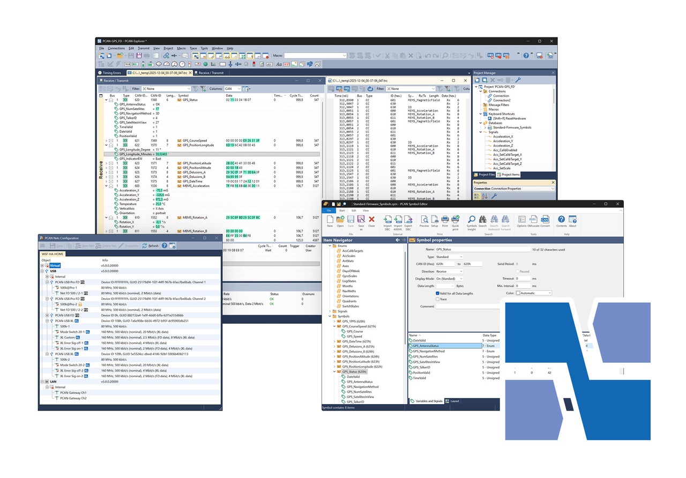The image size is (686, 478).
Task: Select AccCalibTargets enum in Item Navigator
Action: (353, 251)
